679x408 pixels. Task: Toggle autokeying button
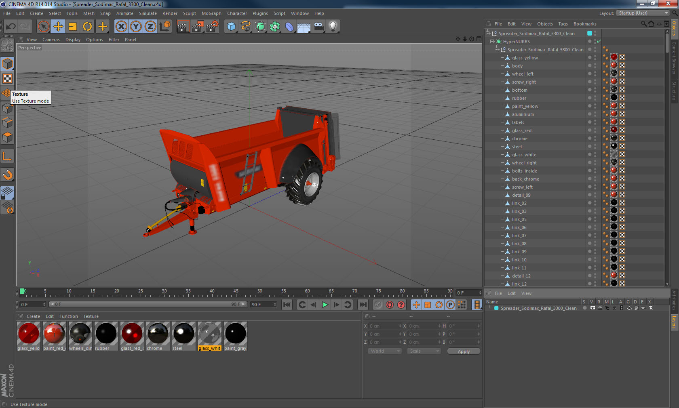point(390,305)
